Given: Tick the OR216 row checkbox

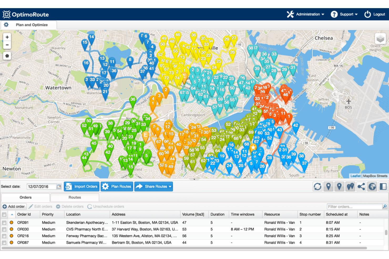Looking at the screenshot, I should (4, 236).
